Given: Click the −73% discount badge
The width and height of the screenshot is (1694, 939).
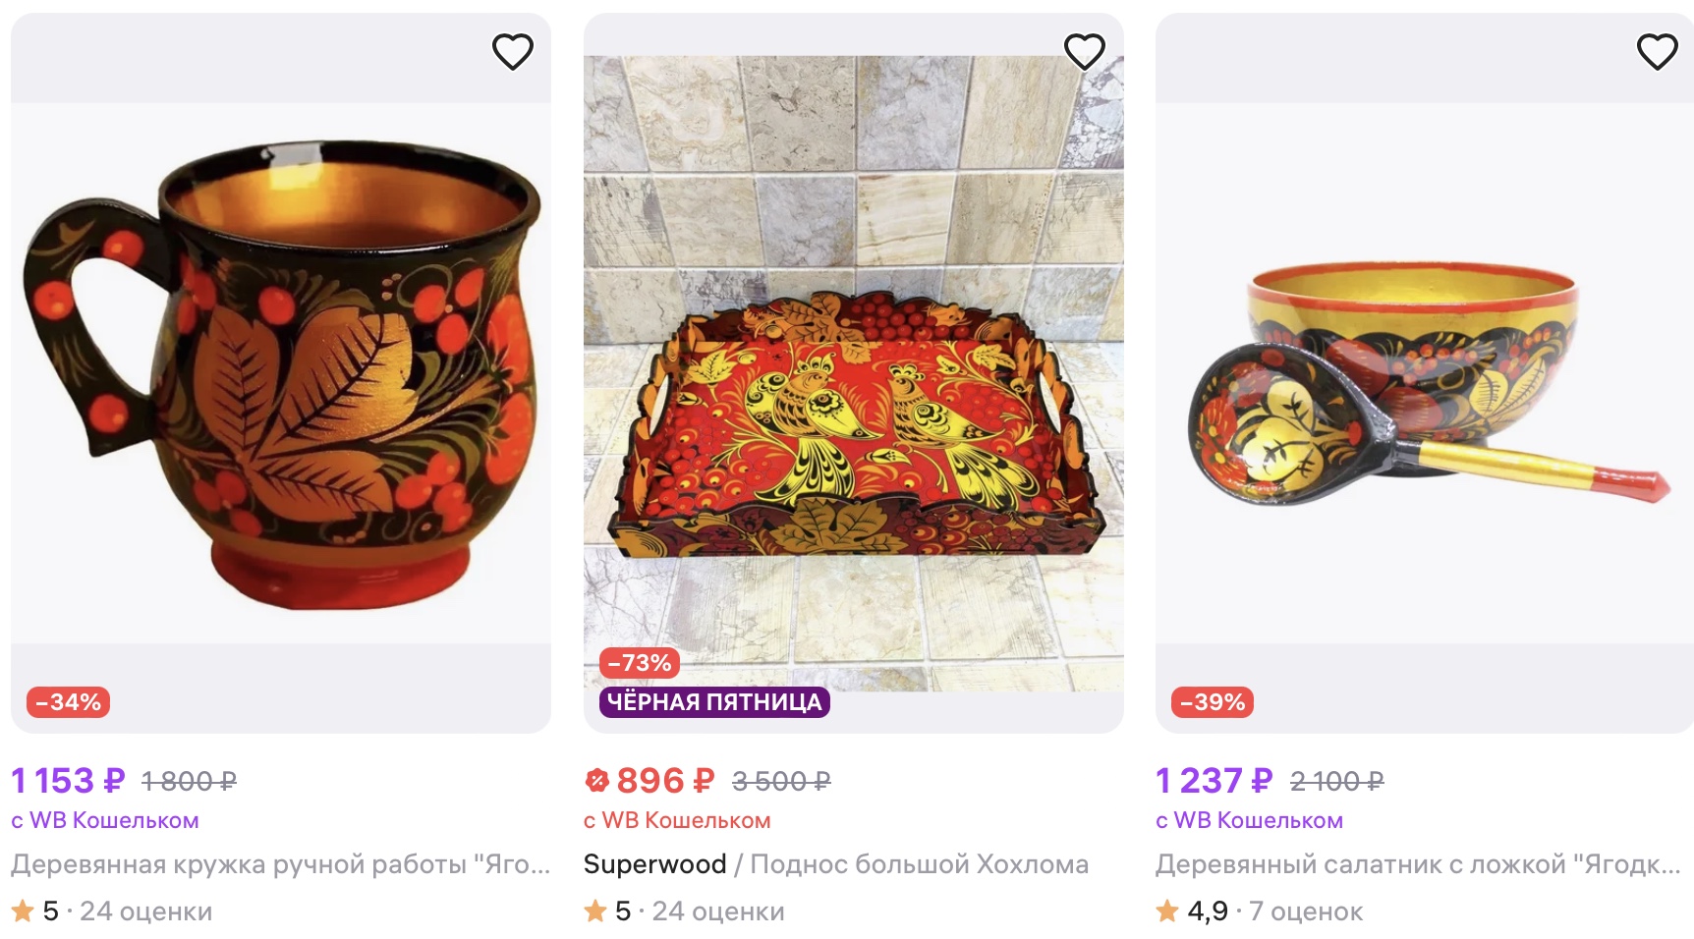Looking at the screenshot, I should [640, 663].
